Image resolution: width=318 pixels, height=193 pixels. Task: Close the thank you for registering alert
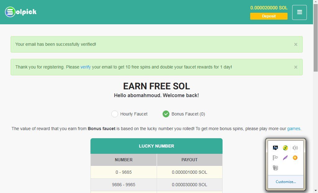tap(296, 67)
